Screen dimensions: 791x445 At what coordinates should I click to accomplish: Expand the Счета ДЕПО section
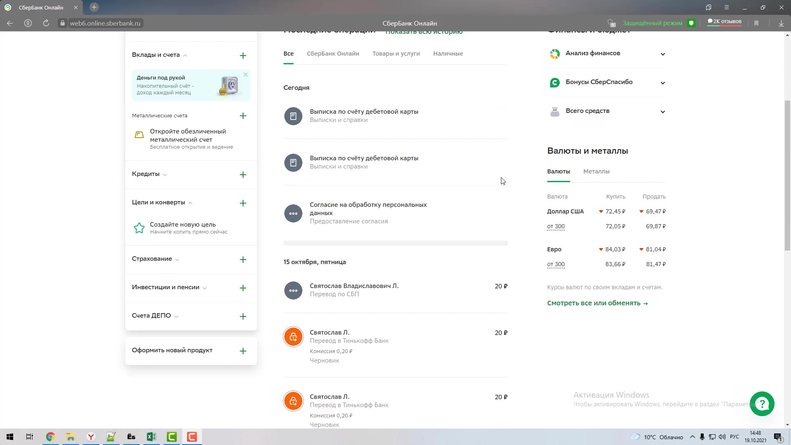(x=176, y=316)
